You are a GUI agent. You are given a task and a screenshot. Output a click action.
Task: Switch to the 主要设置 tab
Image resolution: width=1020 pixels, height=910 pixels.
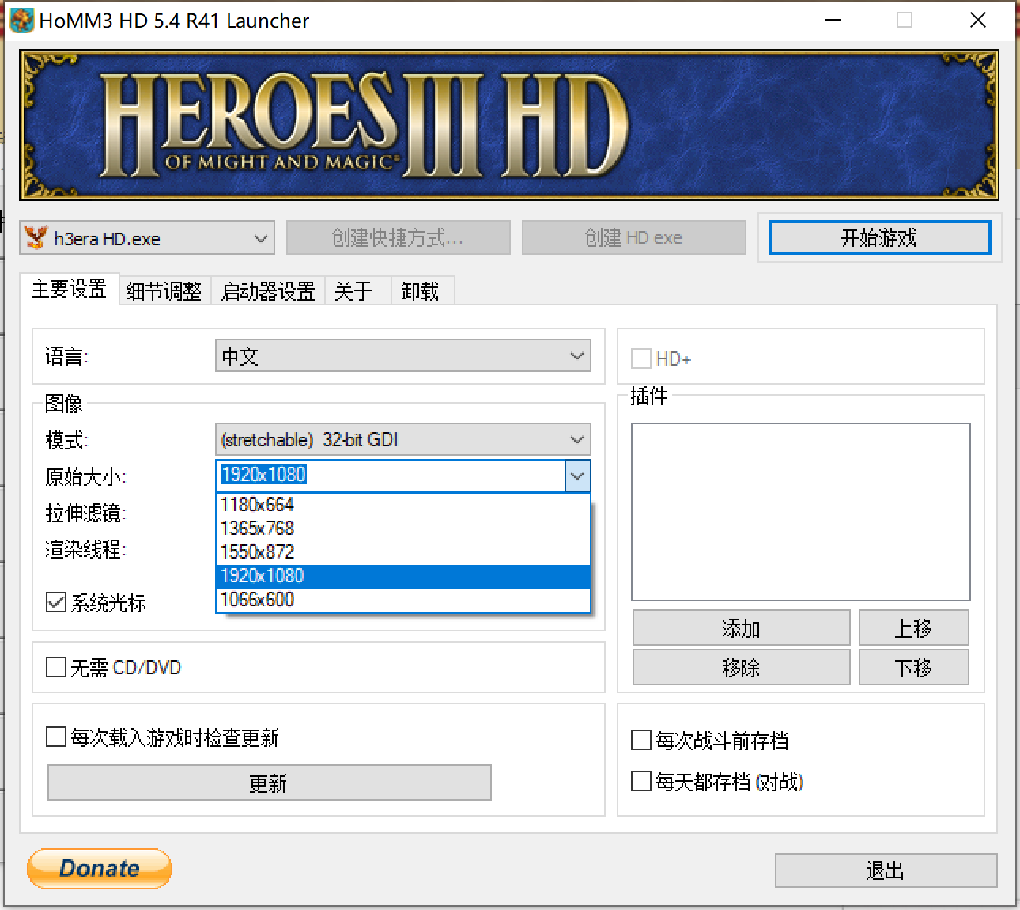pos(70,290)
